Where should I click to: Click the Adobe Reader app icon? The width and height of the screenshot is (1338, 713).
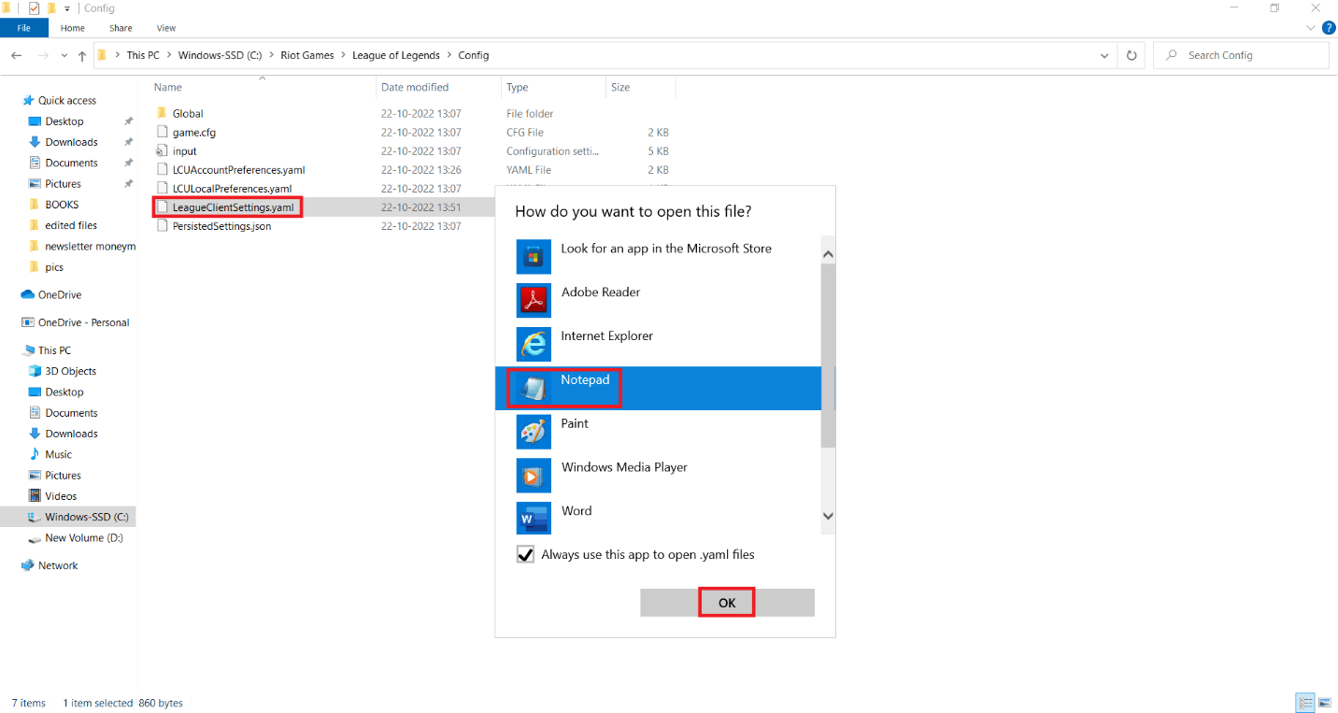pos(534,301)
